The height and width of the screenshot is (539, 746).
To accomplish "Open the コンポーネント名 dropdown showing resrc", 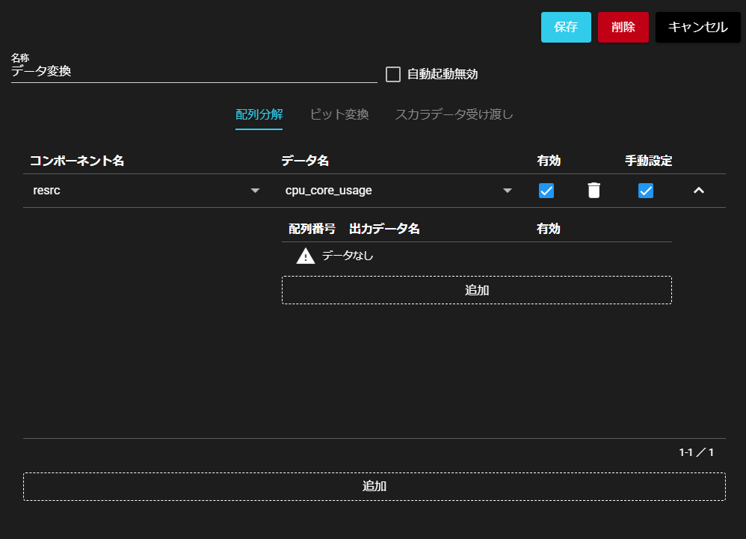I will pyautogui.click(x=146, y=191).
